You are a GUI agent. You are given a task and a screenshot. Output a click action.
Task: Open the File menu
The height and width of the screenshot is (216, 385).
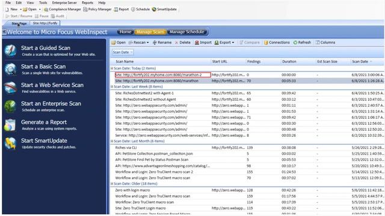pyautogui.click(x=8, y=2)
